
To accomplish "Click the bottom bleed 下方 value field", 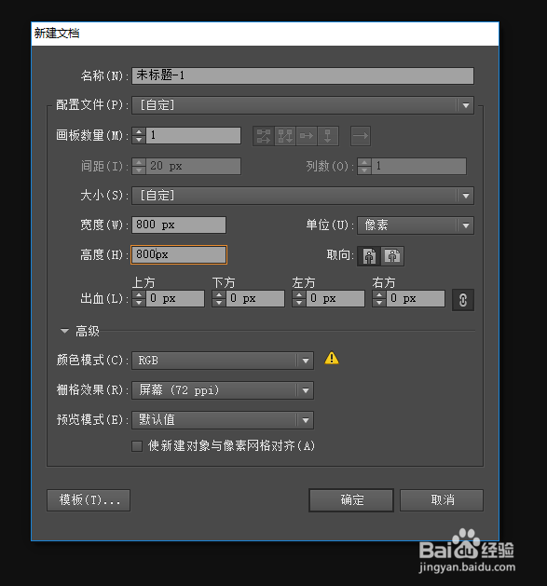I will [255, 299].
